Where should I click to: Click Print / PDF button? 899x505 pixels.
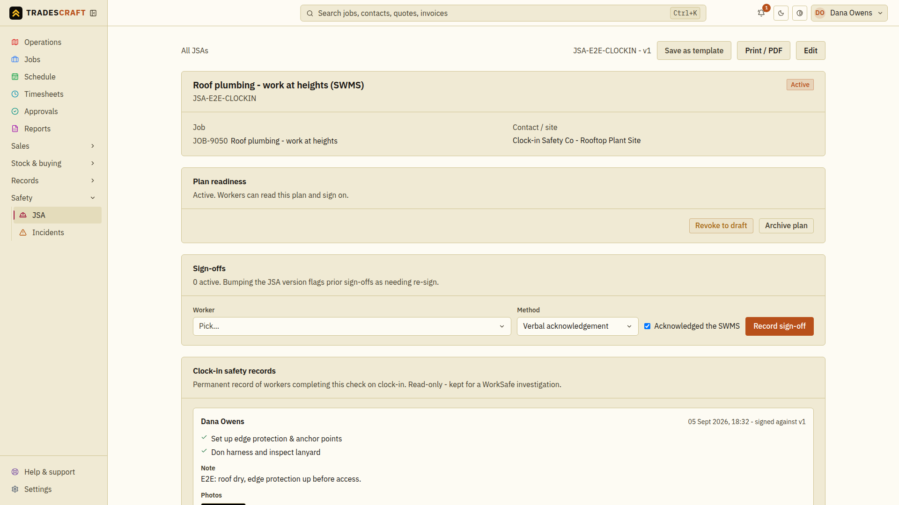pos(764,50)
